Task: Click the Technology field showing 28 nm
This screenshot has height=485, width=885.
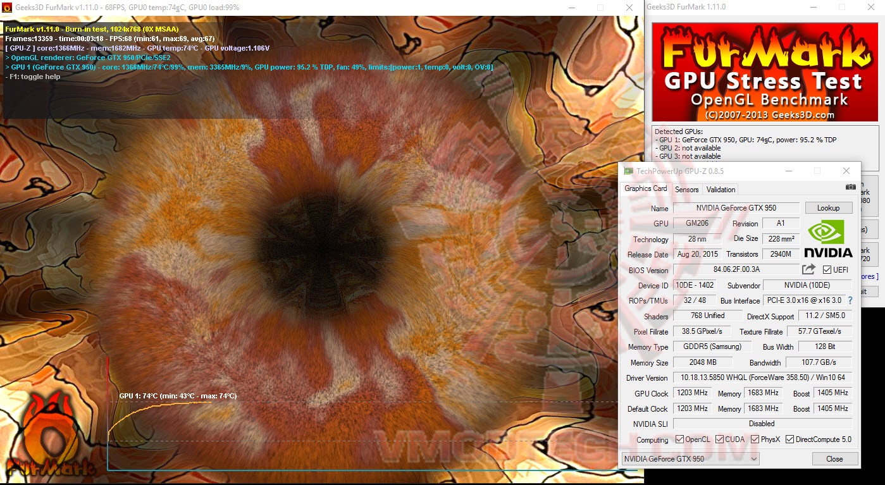Action: tap(696, 239)
